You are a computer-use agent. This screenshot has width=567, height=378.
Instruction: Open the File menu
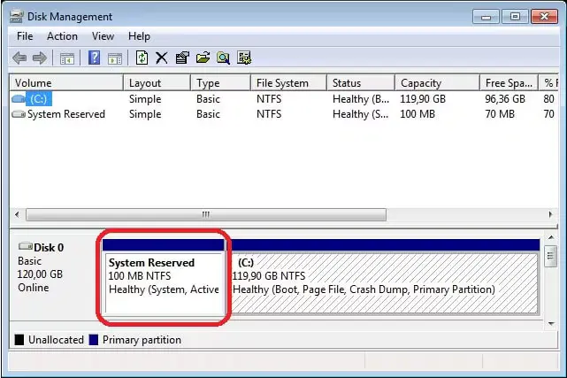(x=25, y=36)
